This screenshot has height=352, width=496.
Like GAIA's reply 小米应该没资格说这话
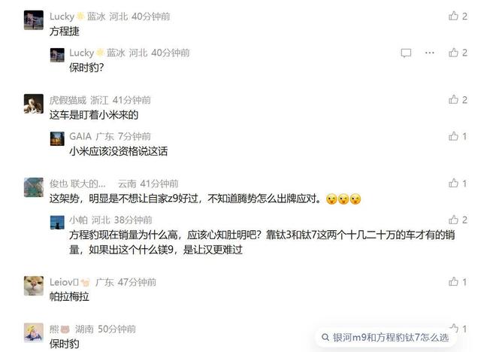453,136
